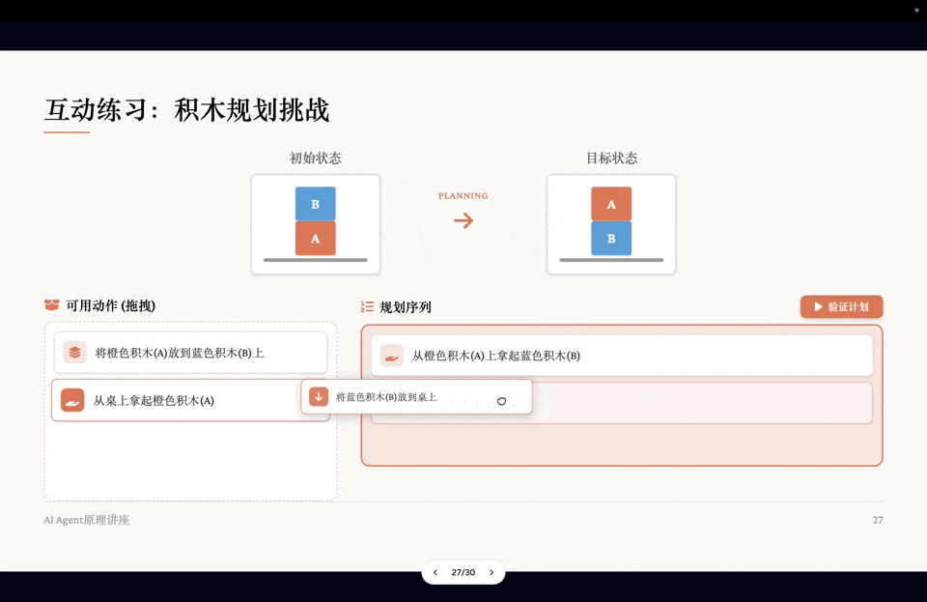
Task: Go back using the left chevron
Action: pyautogui.click(x=435, y=572)
